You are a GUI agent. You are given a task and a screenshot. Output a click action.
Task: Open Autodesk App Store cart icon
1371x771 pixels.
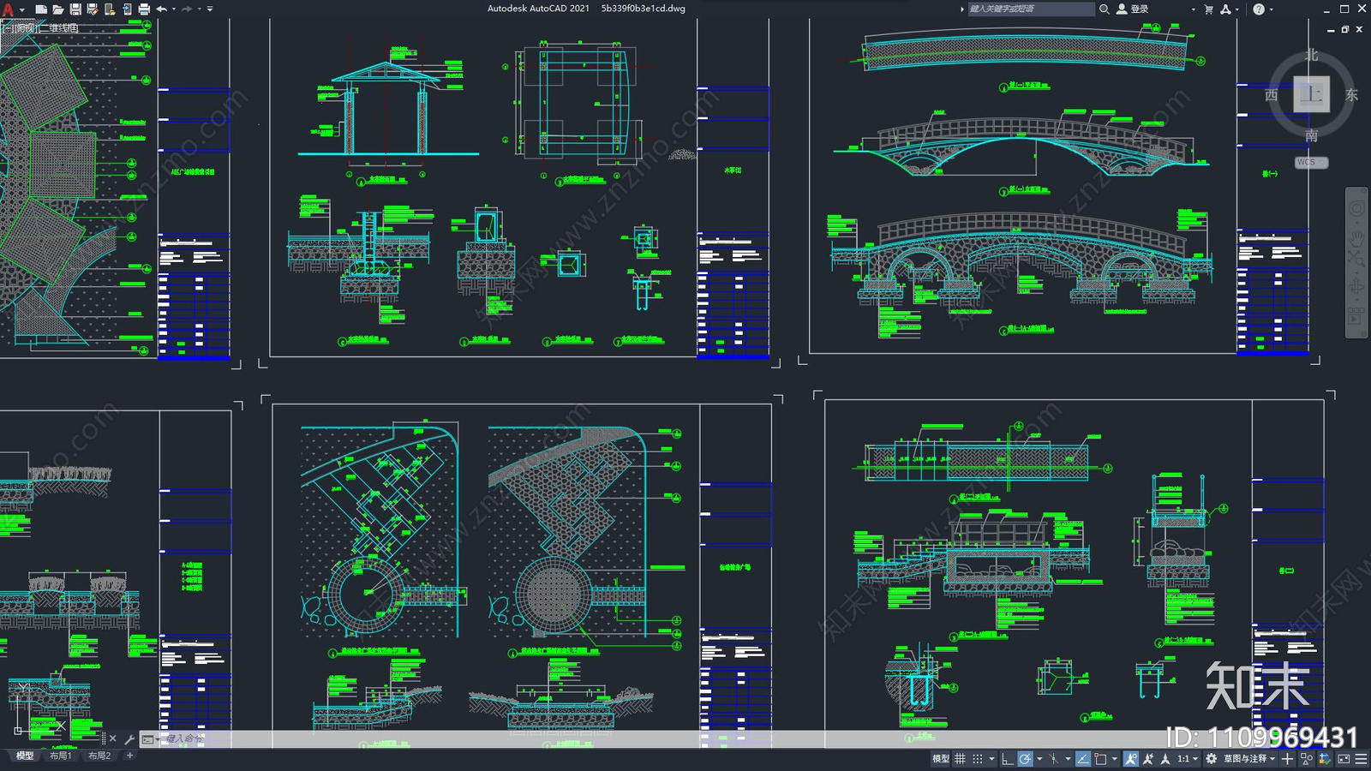click(1208, 9)
